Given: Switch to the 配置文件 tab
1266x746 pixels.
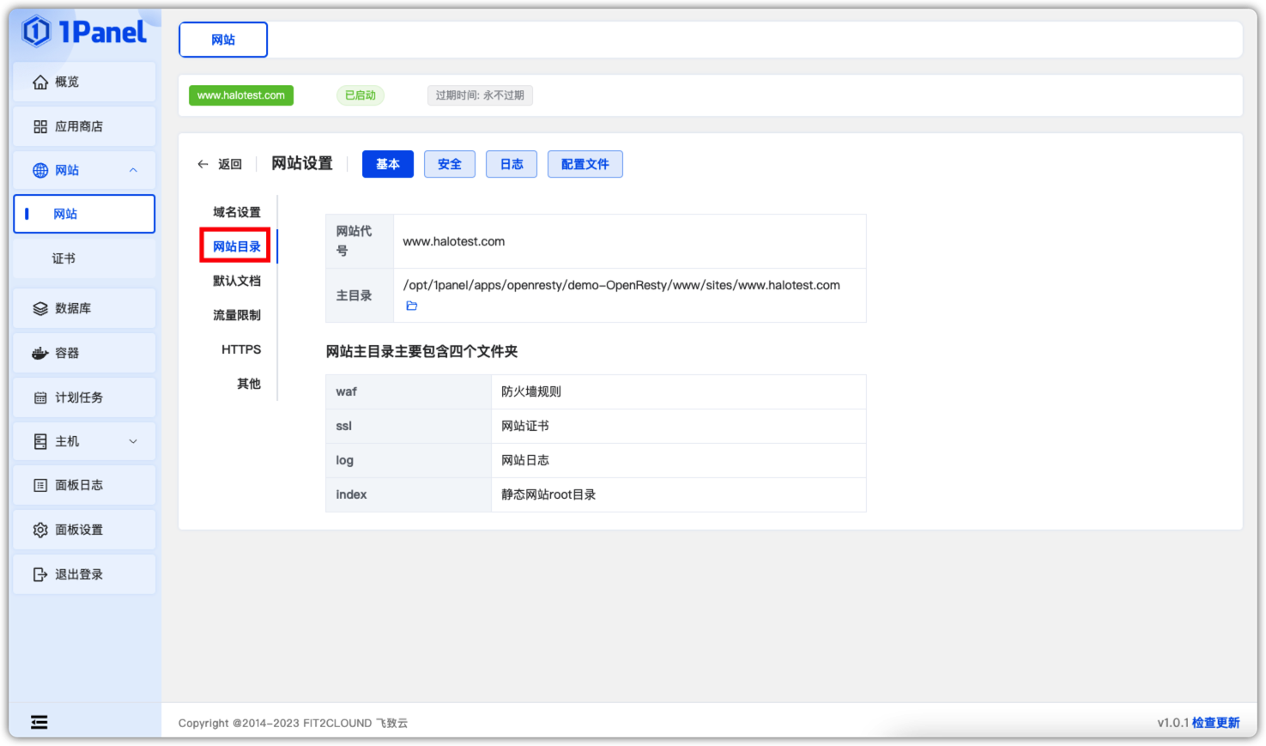Looking at the screenshot, I should tap(585, 164).
